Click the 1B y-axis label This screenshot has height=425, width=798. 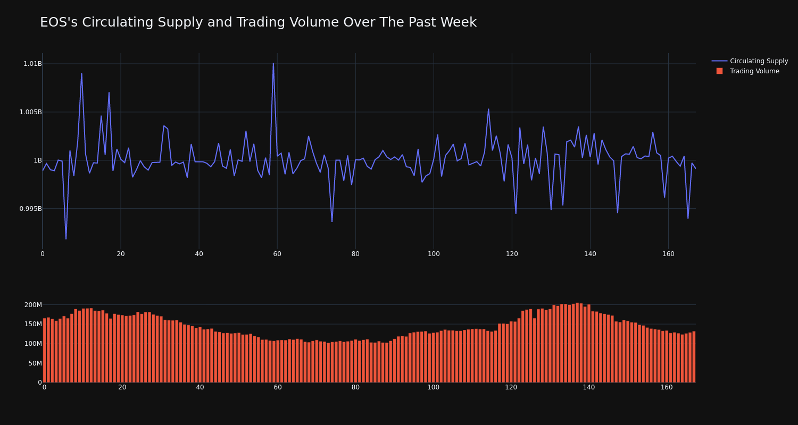[x=38, y=160]
